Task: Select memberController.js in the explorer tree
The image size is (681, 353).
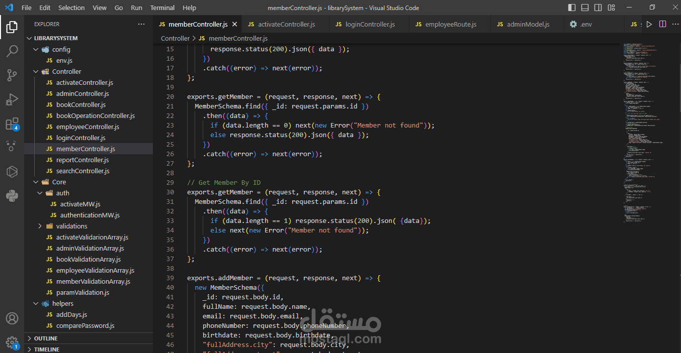Action: coord(89,149)
